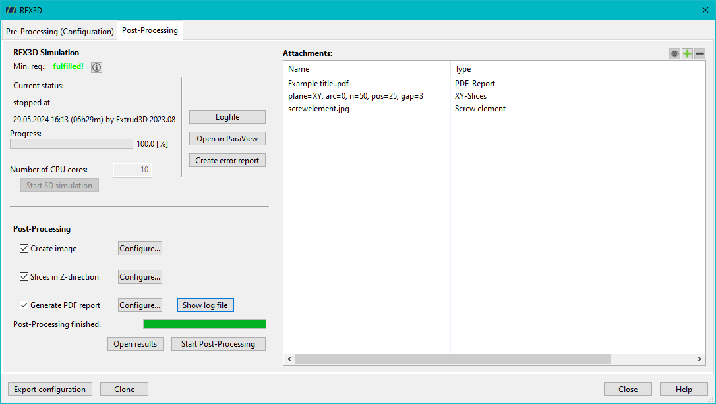Click Open in ParaView button
The width and height of the screenshot is (716, 404).
[227, 139]
